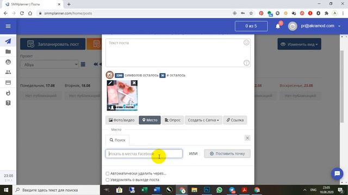The image size is (348, 195).
Task: Open the emoji picker in post text
Action: 246,43
